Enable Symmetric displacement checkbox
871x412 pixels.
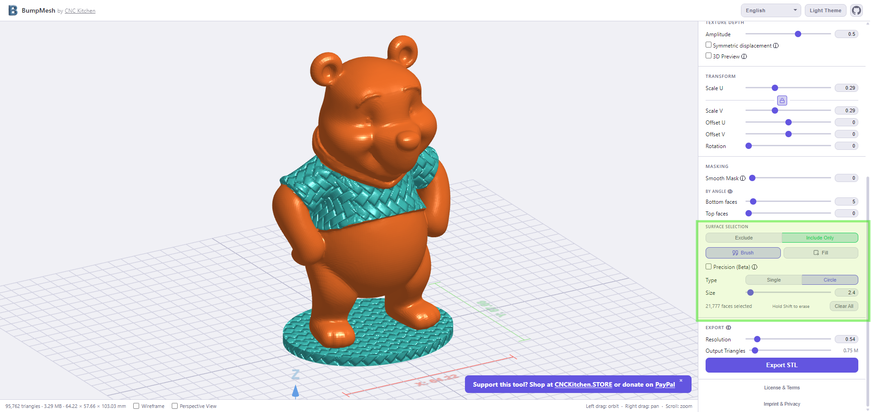click(x=708, y=45)
